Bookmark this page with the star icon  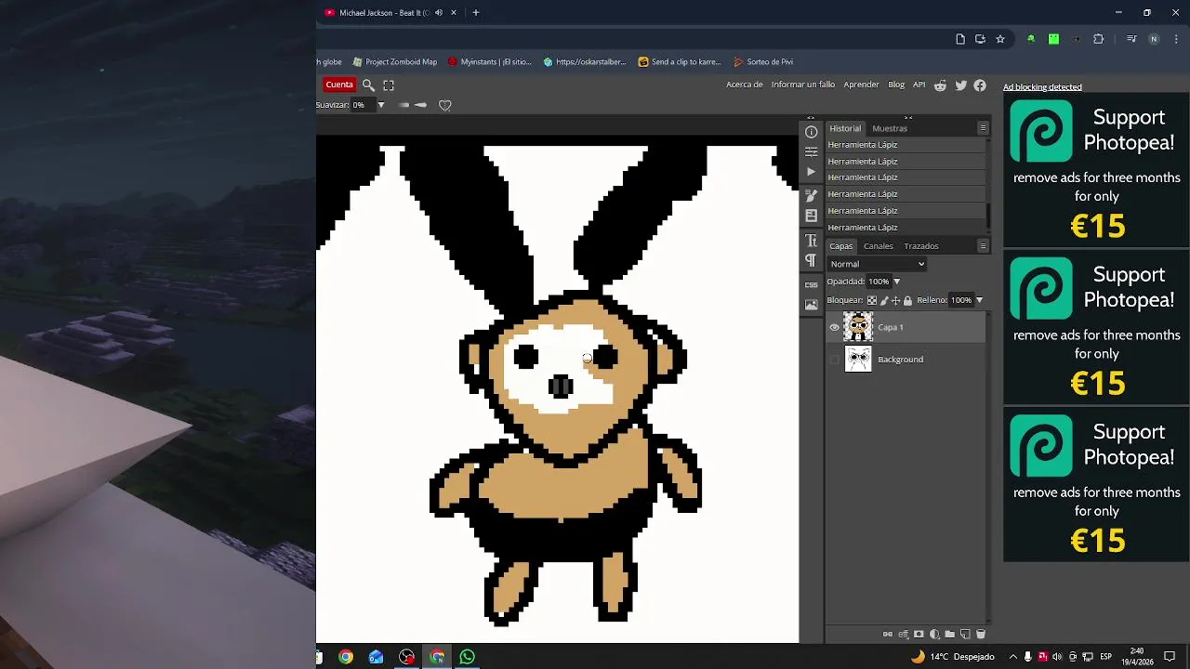point(1000,39)
